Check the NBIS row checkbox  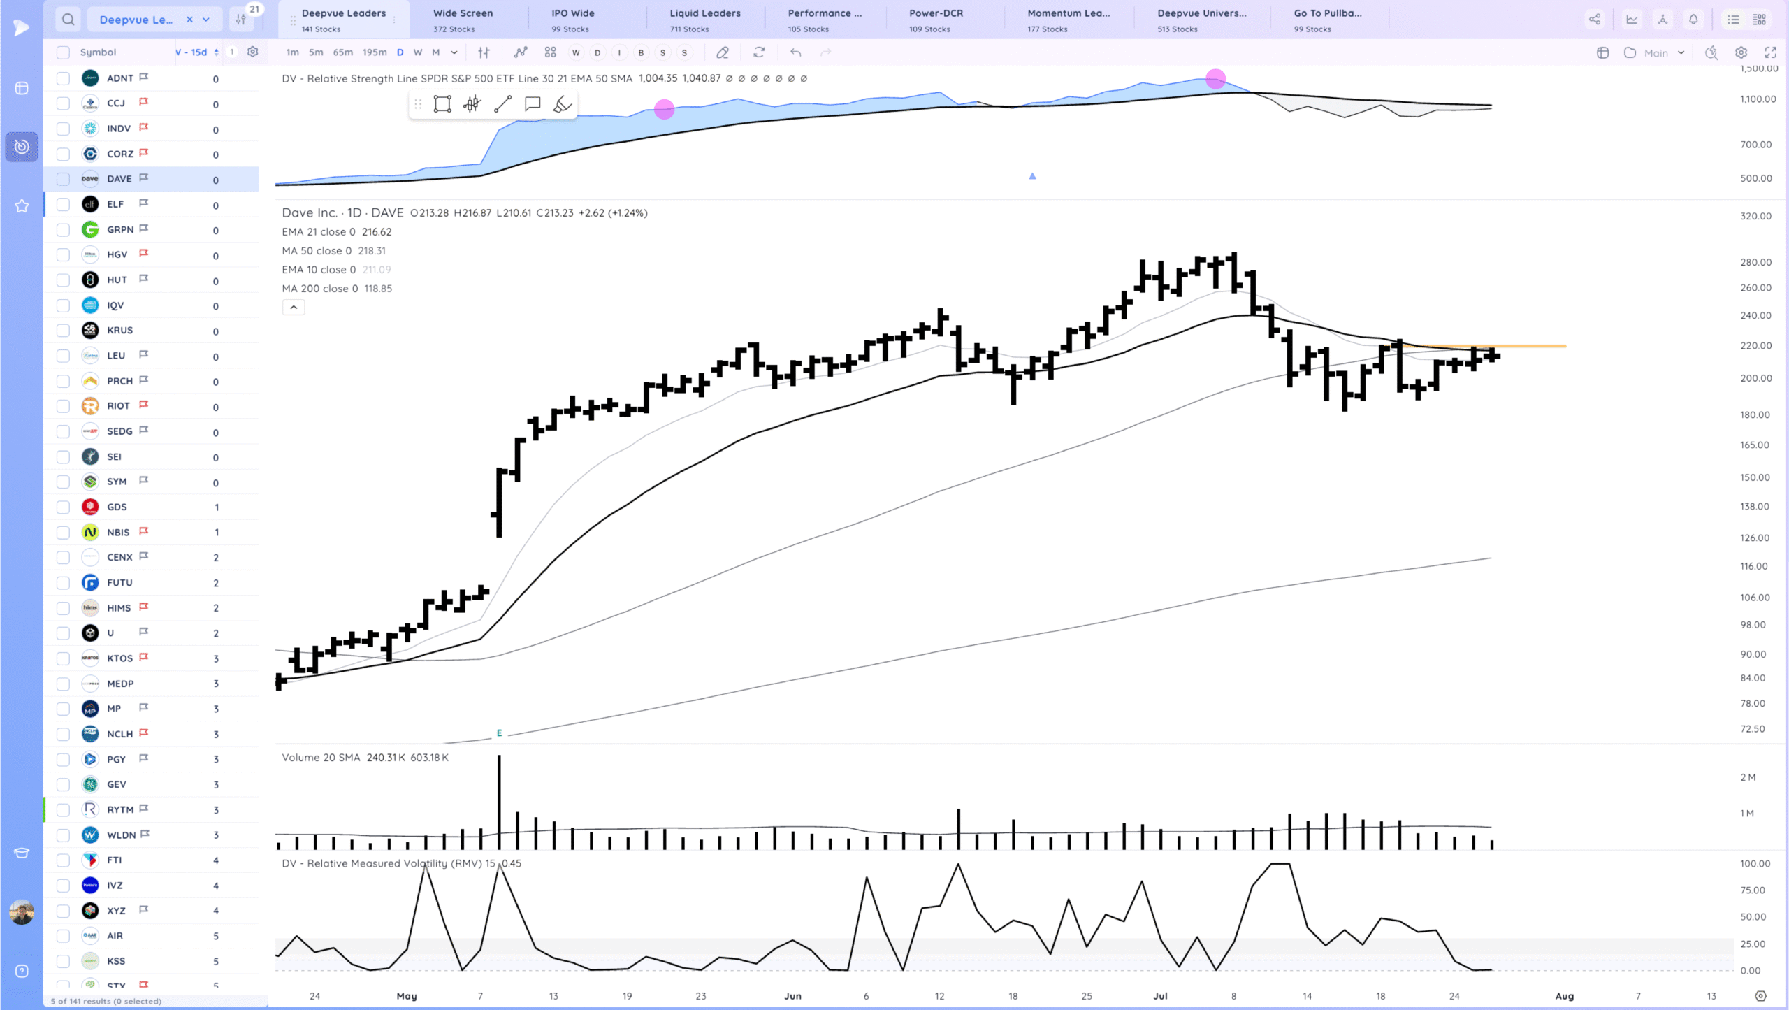pyautogui.click(x=64, y=533)
